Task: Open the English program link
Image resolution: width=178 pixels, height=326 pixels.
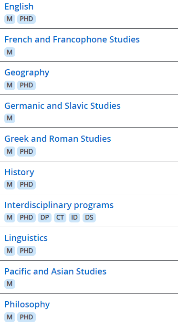Action: pyautogui.click(x=19, y=7)
